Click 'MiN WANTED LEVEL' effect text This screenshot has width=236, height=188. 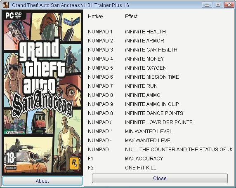click(149, 131)
